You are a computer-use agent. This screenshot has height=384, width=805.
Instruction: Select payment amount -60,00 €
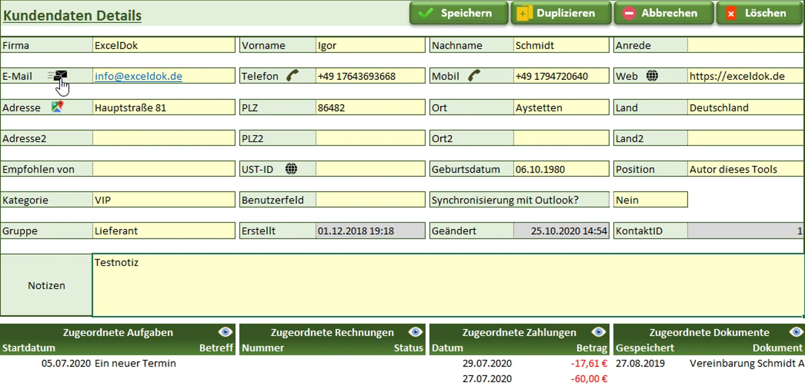click(x=589, y=379)
